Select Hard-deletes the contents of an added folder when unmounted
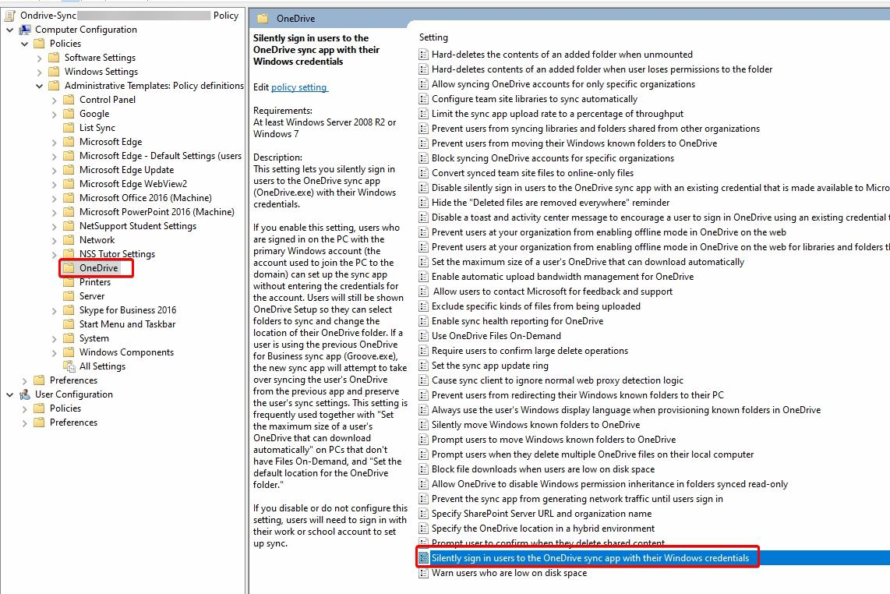The image size is (890, 594). pyautogui.click(x=562, y=55)
